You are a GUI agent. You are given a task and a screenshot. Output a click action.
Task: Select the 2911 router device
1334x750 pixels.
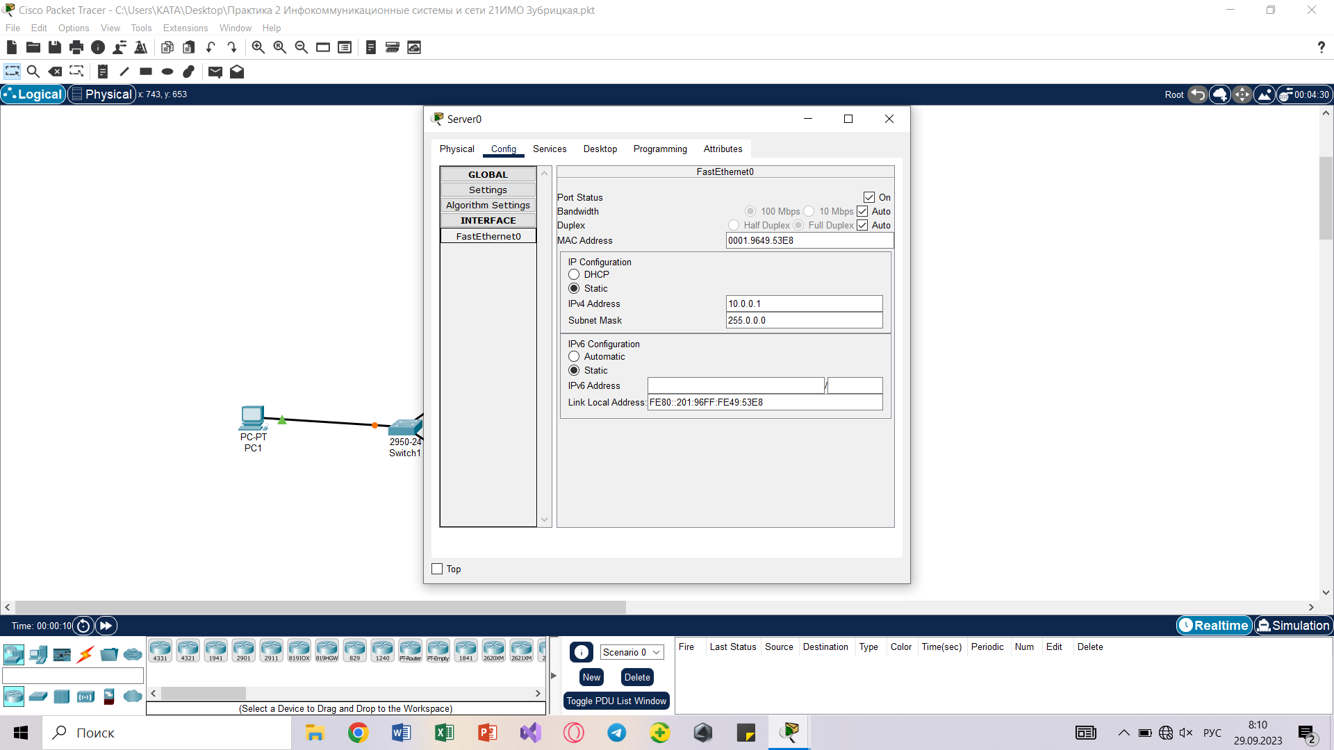[272, 651]
